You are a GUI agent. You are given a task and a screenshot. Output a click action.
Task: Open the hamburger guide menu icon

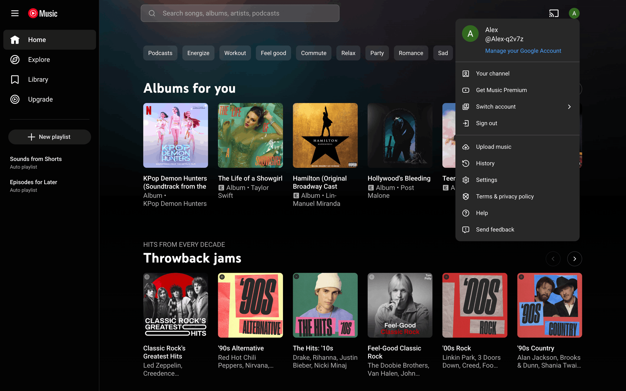click(15, 13)
